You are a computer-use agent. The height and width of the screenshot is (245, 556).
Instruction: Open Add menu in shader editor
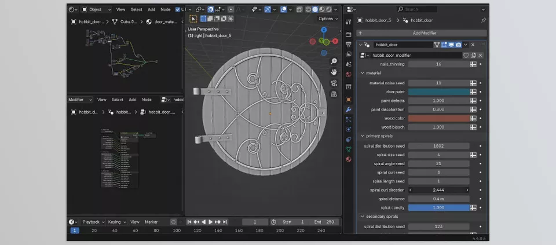pos(151,10)
